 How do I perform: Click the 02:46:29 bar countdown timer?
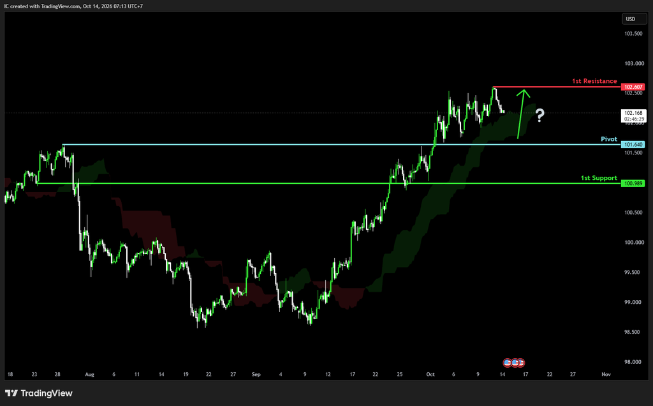(633, 119)
